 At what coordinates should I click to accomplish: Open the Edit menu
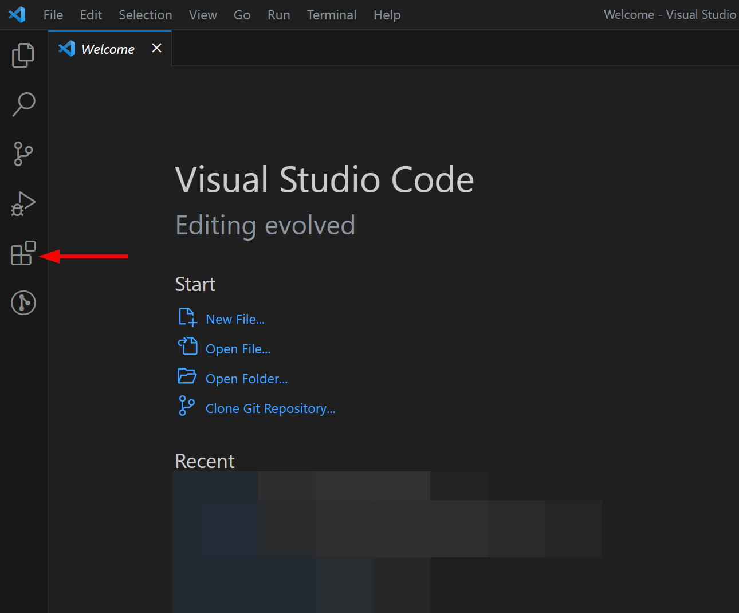(x=91, y=15)
